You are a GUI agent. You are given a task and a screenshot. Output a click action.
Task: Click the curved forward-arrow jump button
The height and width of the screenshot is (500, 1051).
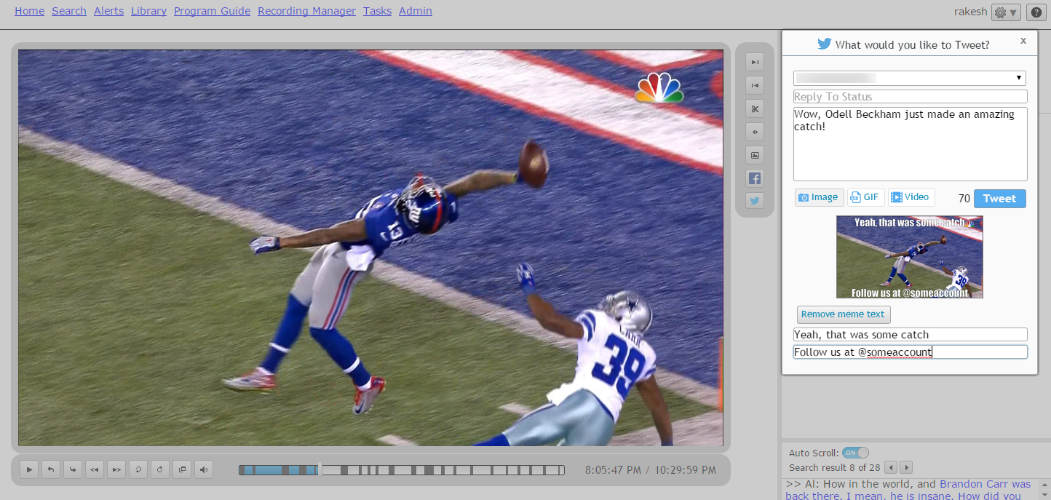(73, 470)
